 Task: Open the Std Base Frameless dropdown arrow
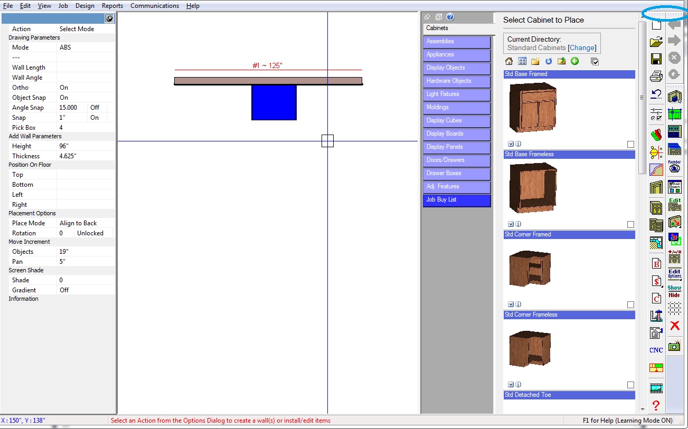[x=511, y=224]
